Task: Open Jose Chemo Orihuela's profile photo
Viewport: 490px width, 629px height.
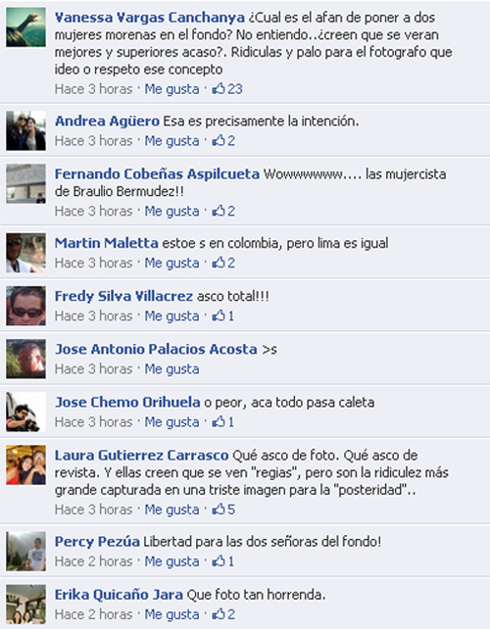Action: coord(25,411)
